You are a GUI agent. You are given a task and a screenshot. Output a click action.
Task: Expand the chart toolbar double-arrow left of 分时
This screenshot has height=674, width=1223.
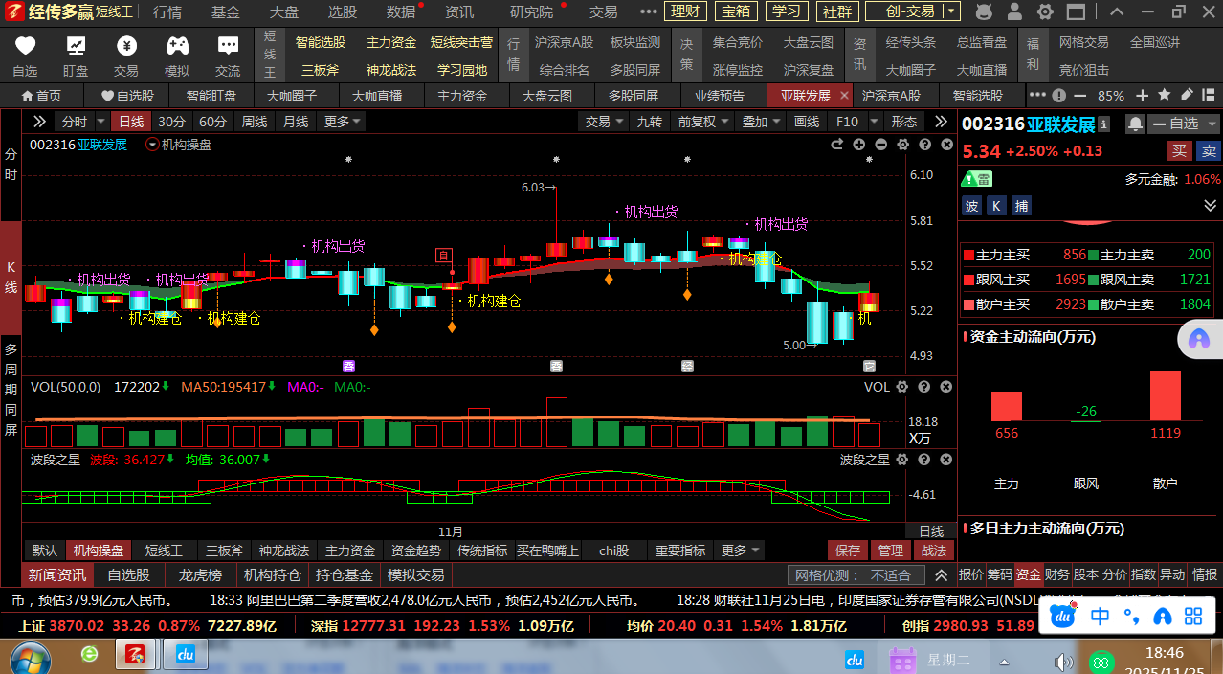(x=39, y=122)
